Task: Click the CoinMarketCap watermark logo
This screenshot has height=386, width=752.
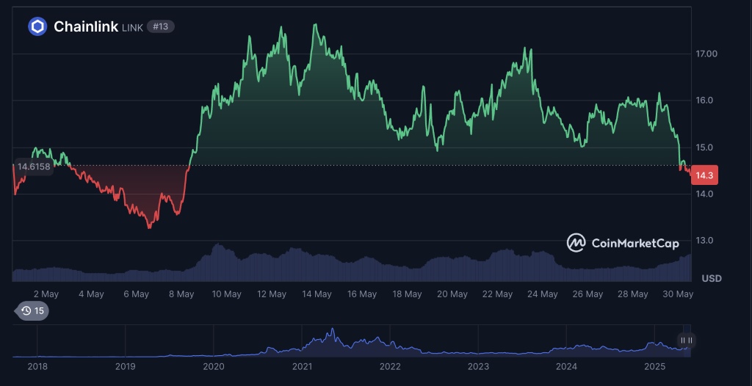Action: click(623, 243)
